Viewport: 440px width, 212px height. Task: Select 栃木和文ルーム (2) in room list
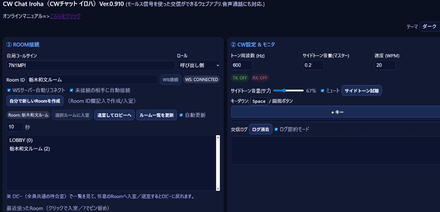(29, 149)
